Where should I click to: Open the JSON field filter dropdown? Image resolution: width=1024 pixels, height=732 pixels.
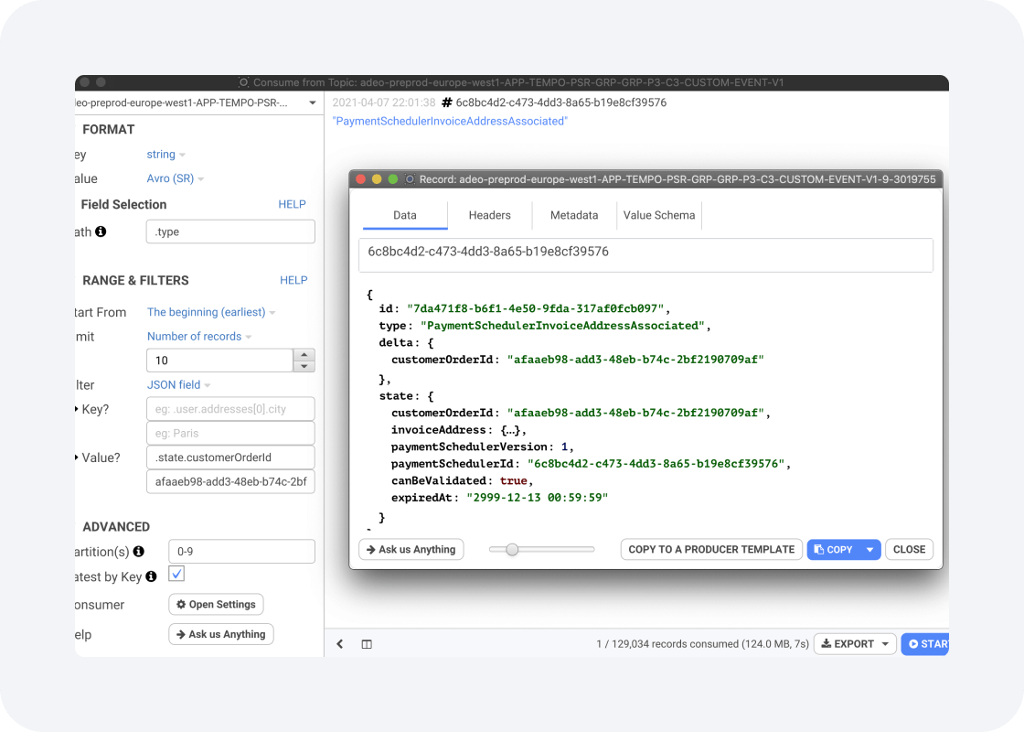pos(178,385)
